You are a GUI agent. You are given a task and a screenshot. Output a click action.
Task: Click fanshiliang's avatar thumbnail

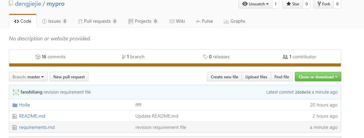[x=16, y=92]
